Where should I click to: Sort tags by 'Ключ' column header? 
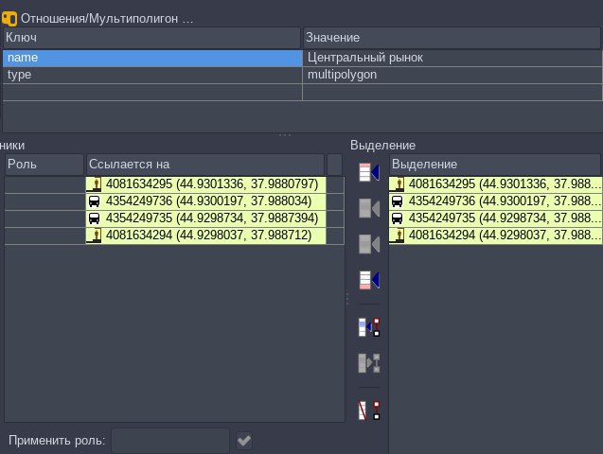pyautogui.click(x=151, y=37)
